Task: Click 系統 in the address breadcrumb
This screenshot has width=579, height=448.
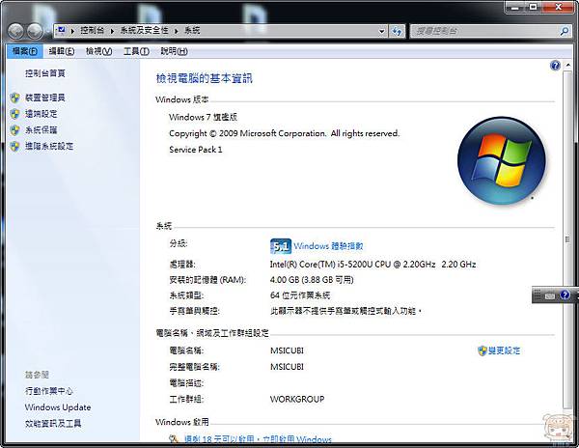Action: coord(192,31)
